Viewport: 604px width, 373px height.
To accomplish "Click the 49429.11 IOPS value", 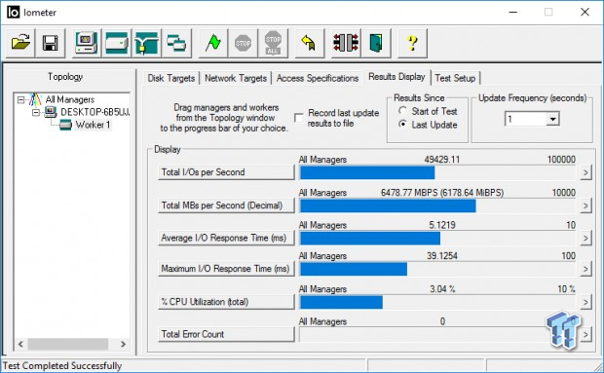I will tap(442, 160).
